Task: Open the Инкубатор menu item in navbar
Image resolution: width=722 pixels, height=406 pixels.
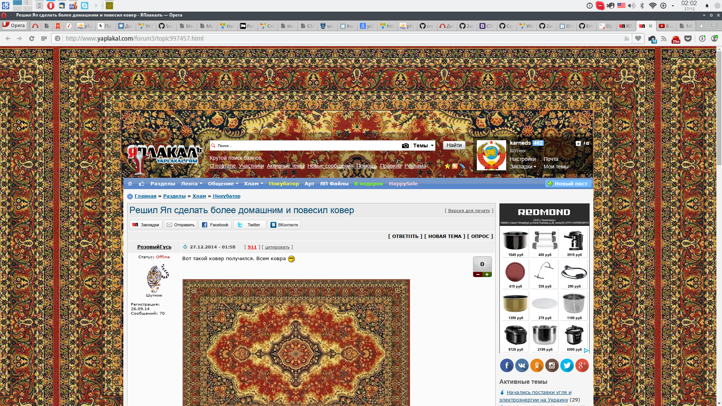Action: coord(284,183)
